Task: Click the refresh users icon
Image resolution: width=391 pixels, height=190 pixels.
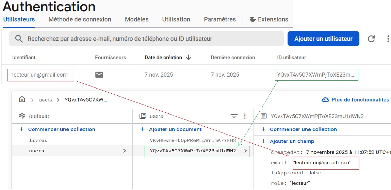Action: (371, 39)
